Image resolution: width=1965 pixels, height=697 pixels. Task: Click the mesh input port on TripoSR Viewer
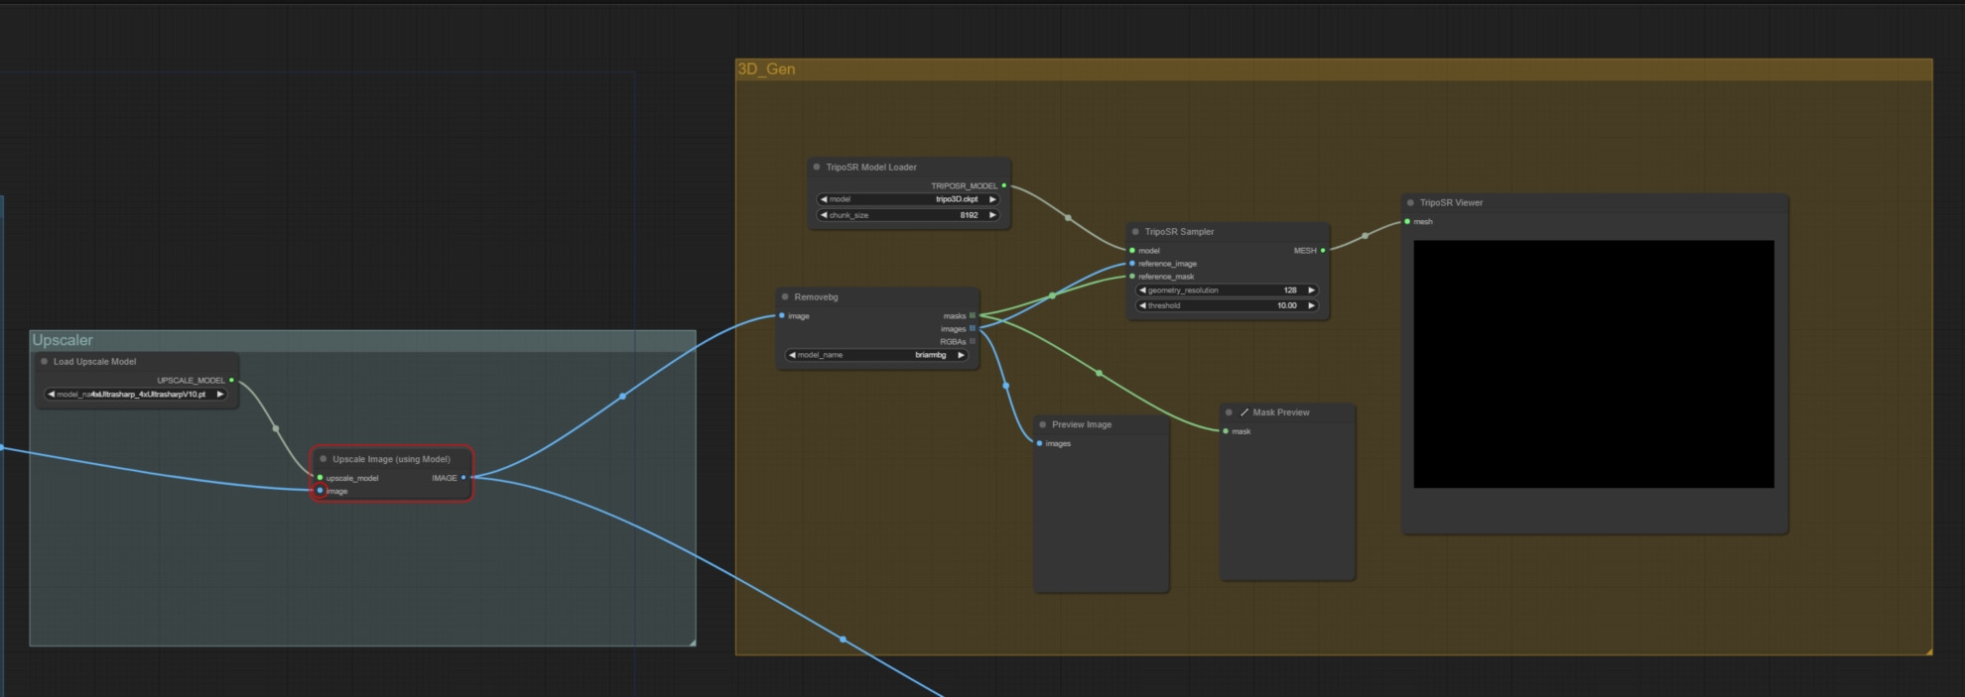click(x=1407, y=222)
